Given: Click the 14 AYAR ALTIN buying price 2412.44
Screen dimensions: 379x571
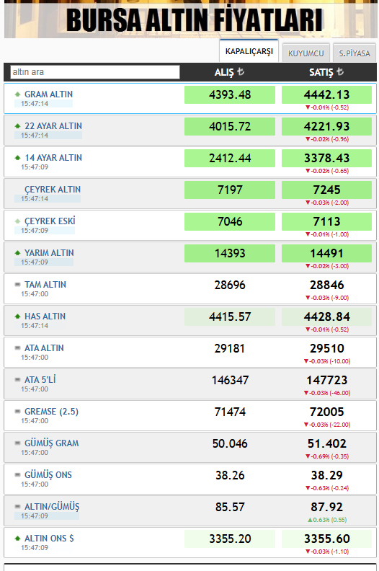Looking at the screenshot, I should (x=230, y=158).
